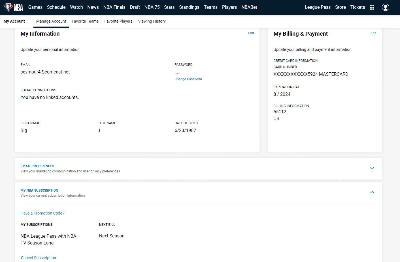Screen dimensions: 400x262
Task: Navigate to NBA Finals
Action: (114, 7)
